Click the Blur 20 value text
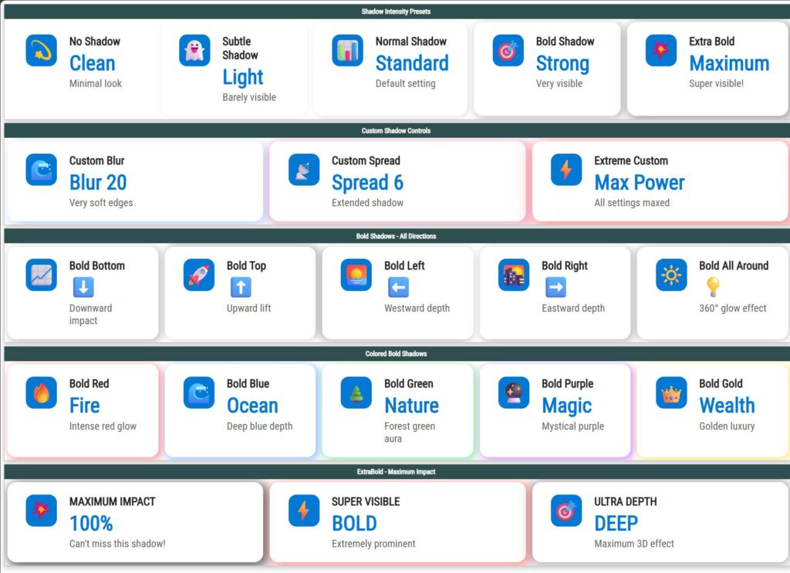Viewport: 790px width, 573px height. (98, 183)
